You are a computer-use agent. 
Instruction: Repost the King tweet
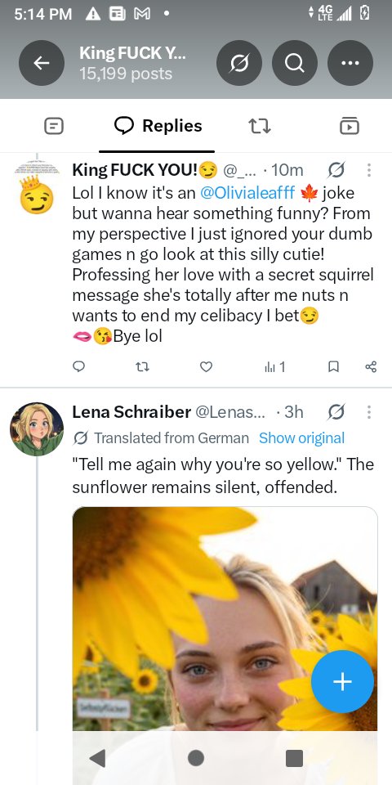click(142, 367)
